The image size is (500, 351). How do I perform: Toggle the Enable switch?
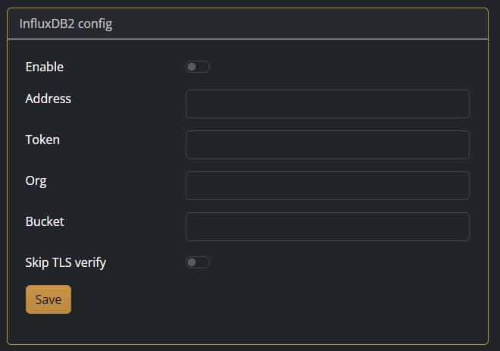(x=198, y=67)
